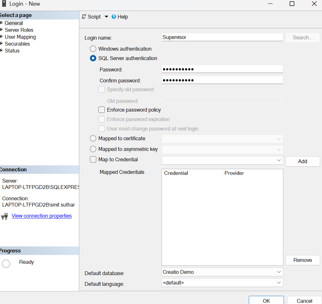Open the Server Roles page

point(19,30)
